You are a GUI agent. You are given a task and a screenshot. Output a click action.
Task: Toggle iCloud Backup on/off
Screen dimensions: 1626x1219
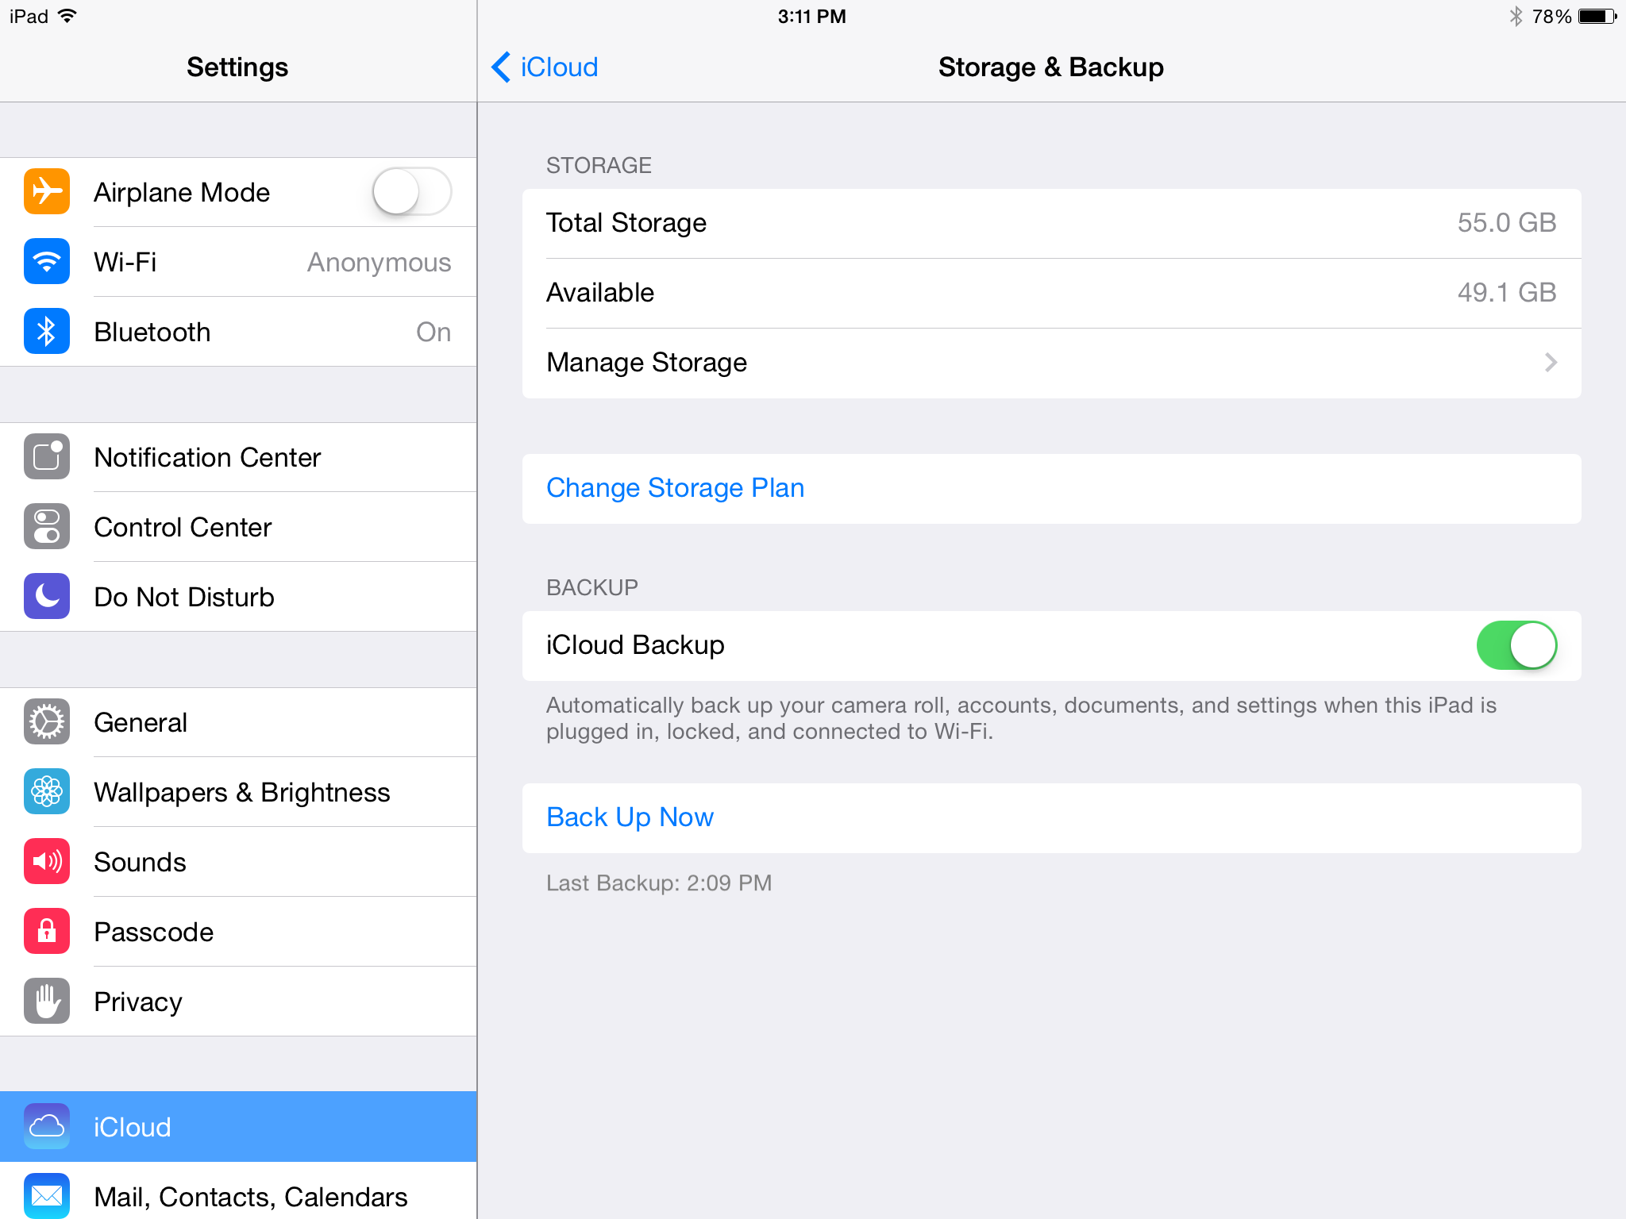pos(1516,645)
